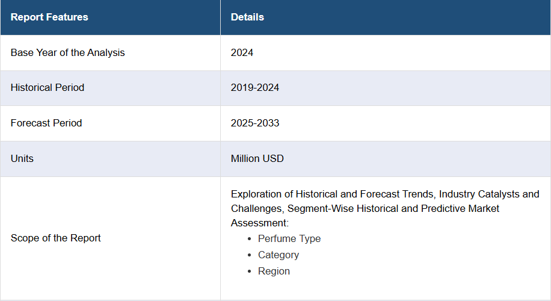The image size is (551, 301).
Task: Click the bullet dot beside Perfume Type
Action: pos(250,239)
